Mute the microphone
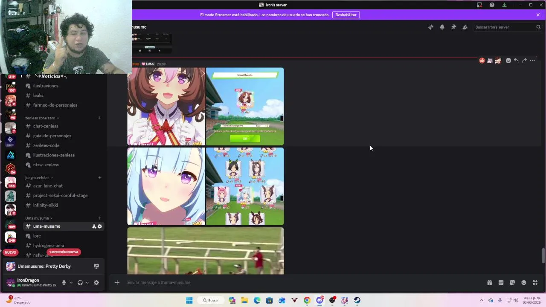This screenshot has height=307, width=546. click(x=64, y=282)
